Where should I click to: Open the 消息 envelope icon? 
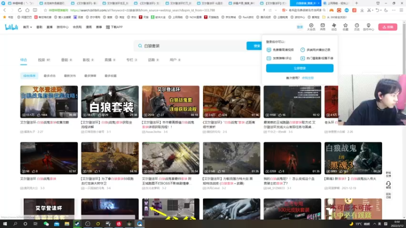click(x=322, y=27)
